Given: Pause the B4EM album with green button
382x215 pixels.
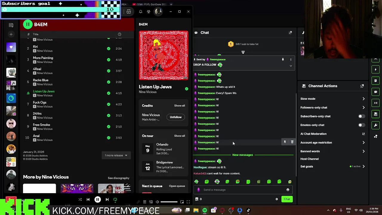Looking at the screenshot, I should pyautogui.click(x=28, y=24).
